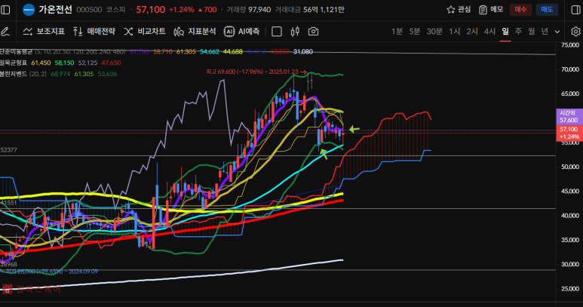Click the blue 매도 sell button
583x307 pixels.
547,10
